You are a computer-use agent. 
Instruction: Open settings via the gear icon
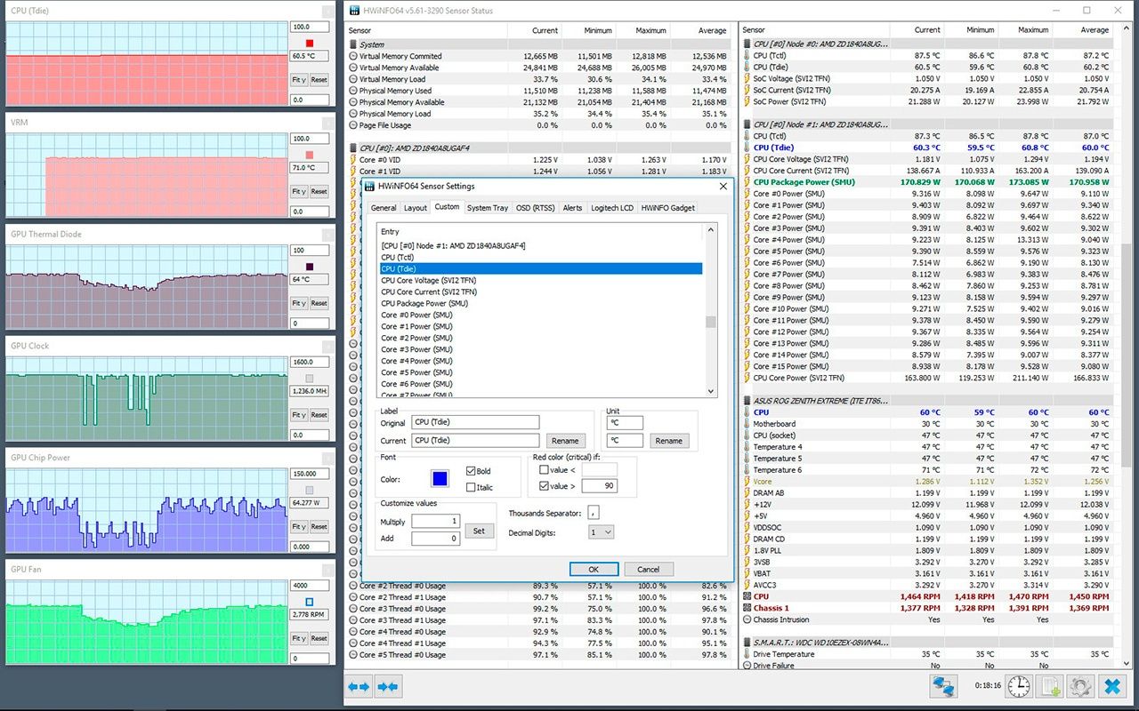pyautogui.click(x=1080, y=686)
